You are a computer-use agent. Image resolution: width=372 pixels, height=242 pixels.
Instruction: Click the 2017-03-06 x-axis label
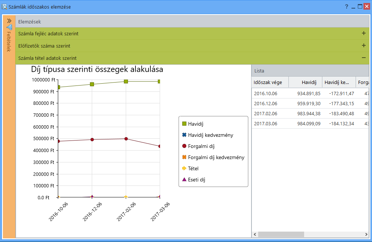tap(160, 212)
